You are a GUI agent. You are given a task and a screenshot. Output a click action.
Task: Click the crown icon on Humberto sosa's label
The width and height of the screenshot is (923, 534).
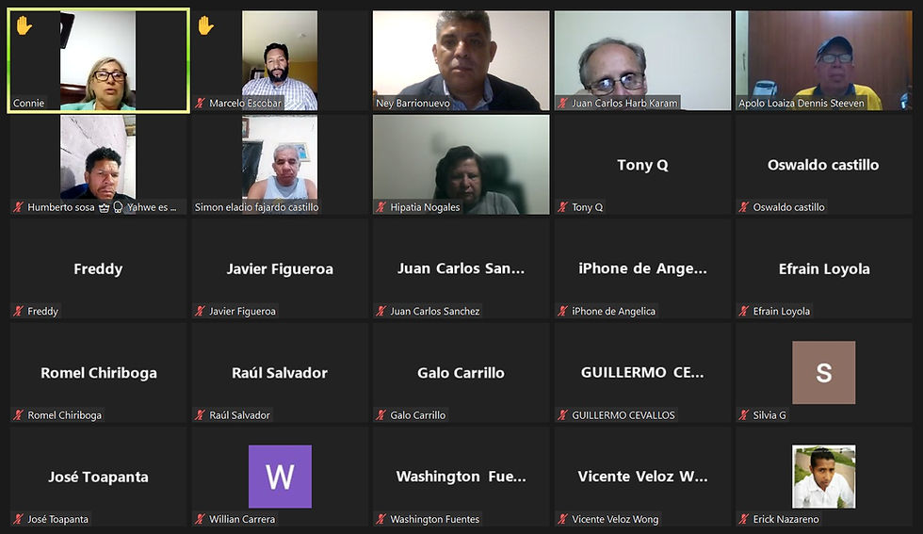pyautogui.click(x=105, y=207)
